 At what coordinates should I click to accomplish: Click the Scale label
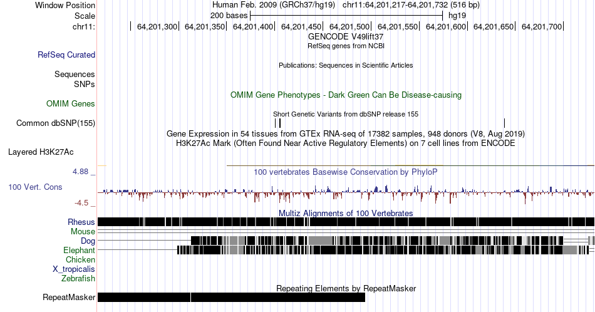coord(85,16)
